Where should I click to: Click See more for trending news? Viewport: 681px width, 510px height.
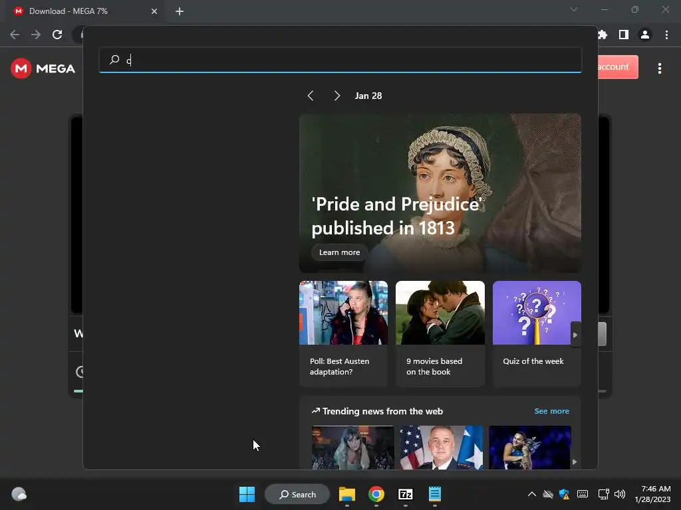[551, 411]
